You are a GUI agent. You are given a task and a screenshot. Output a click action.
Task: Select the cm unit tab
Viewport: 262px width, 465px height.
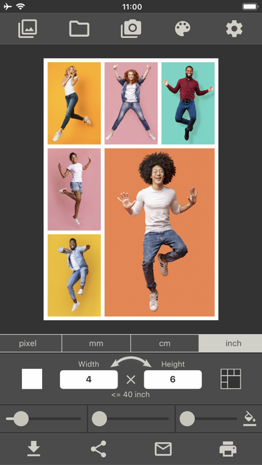click(164, 343)
